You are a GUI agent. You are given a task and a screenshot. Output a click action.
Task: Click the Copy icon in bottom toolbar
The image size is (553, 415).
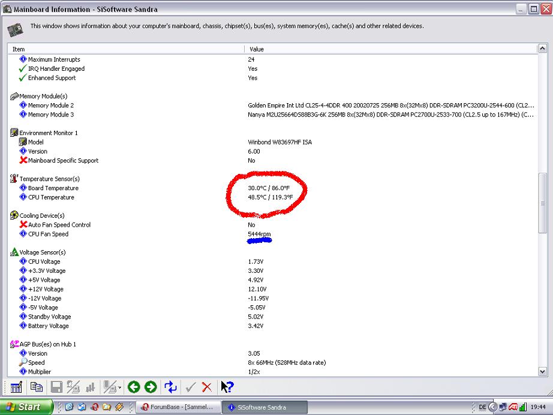[x=37, y=387]
